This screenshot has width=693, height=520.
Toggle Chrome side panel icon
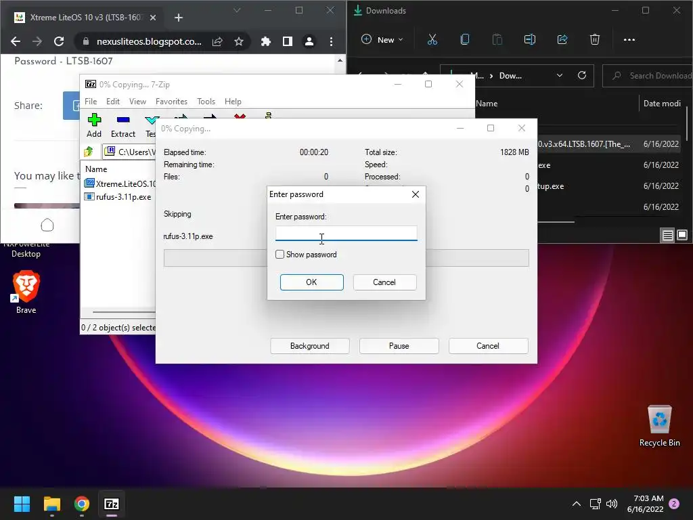[x=287, y=41]
